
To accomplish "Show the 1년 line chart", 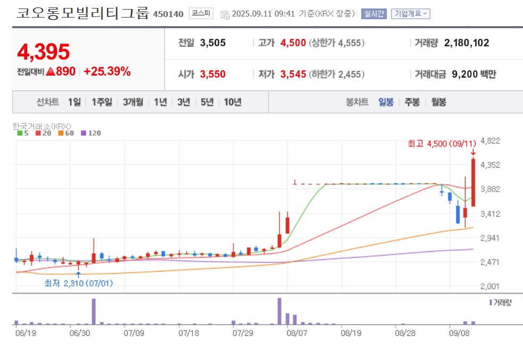I will [161, 102].
